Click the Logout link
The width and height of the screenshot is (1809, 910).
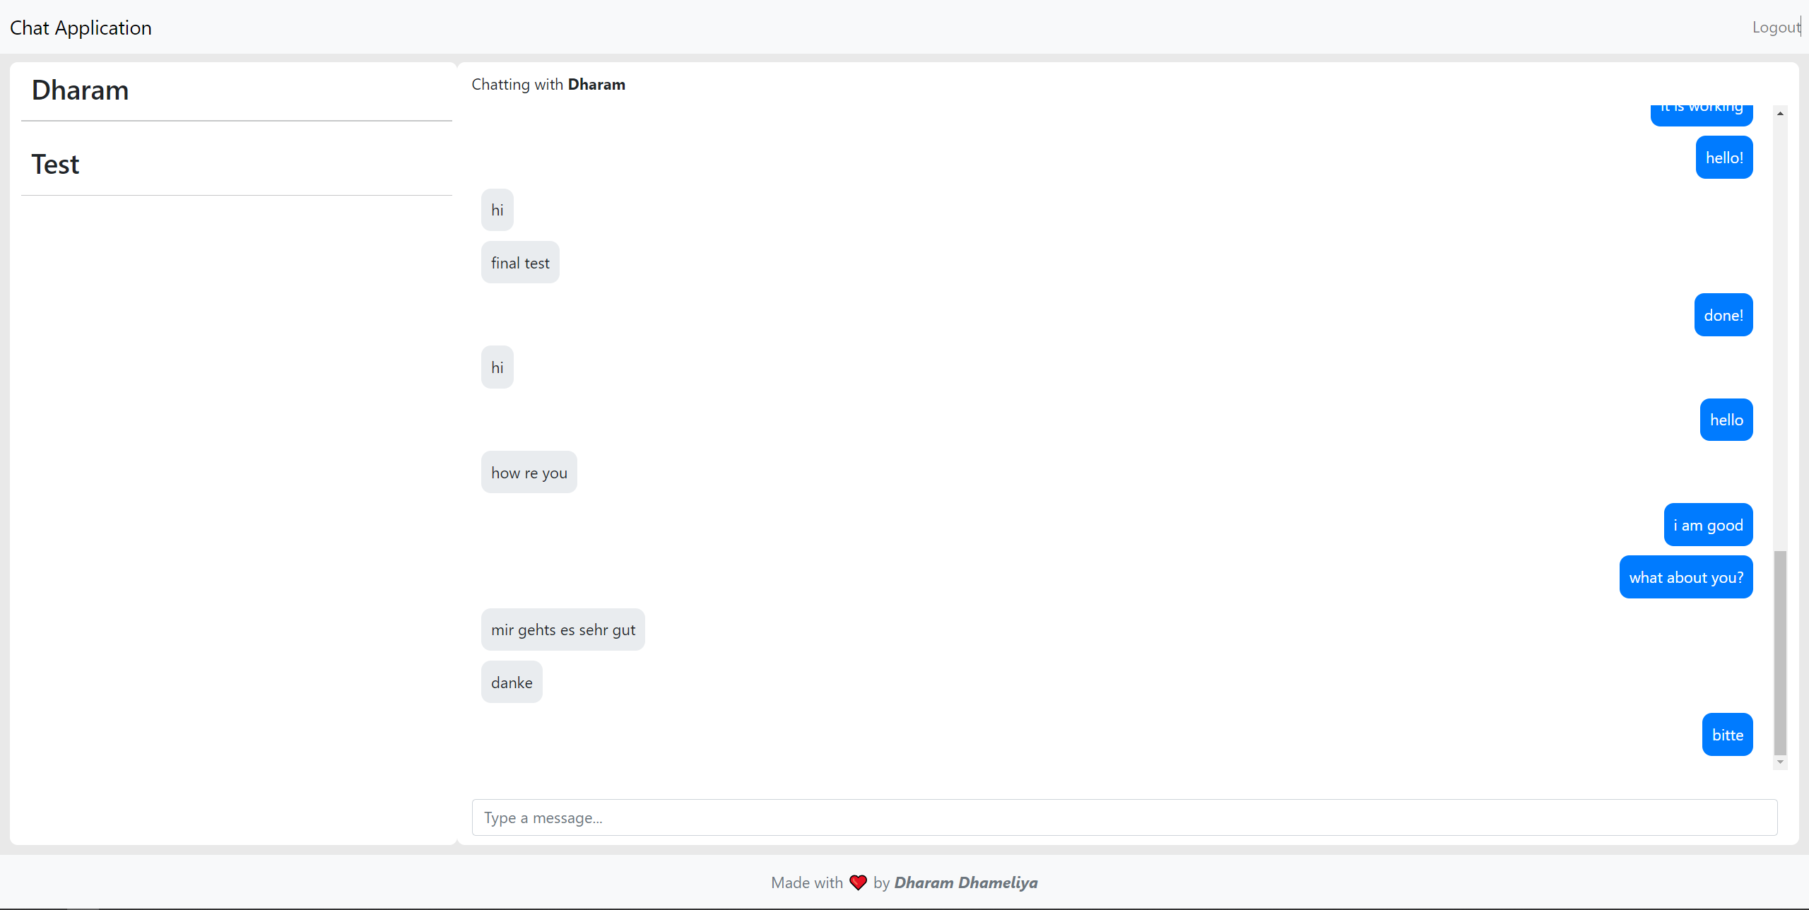click(x=1775, y=28)
